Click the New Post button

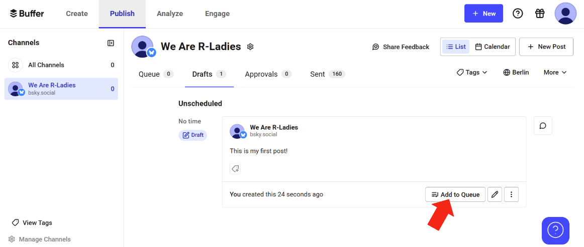546,47
